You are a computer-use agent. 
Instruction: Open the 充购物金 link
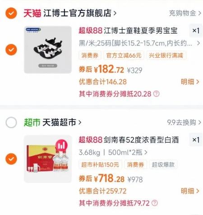click(185, 13)
